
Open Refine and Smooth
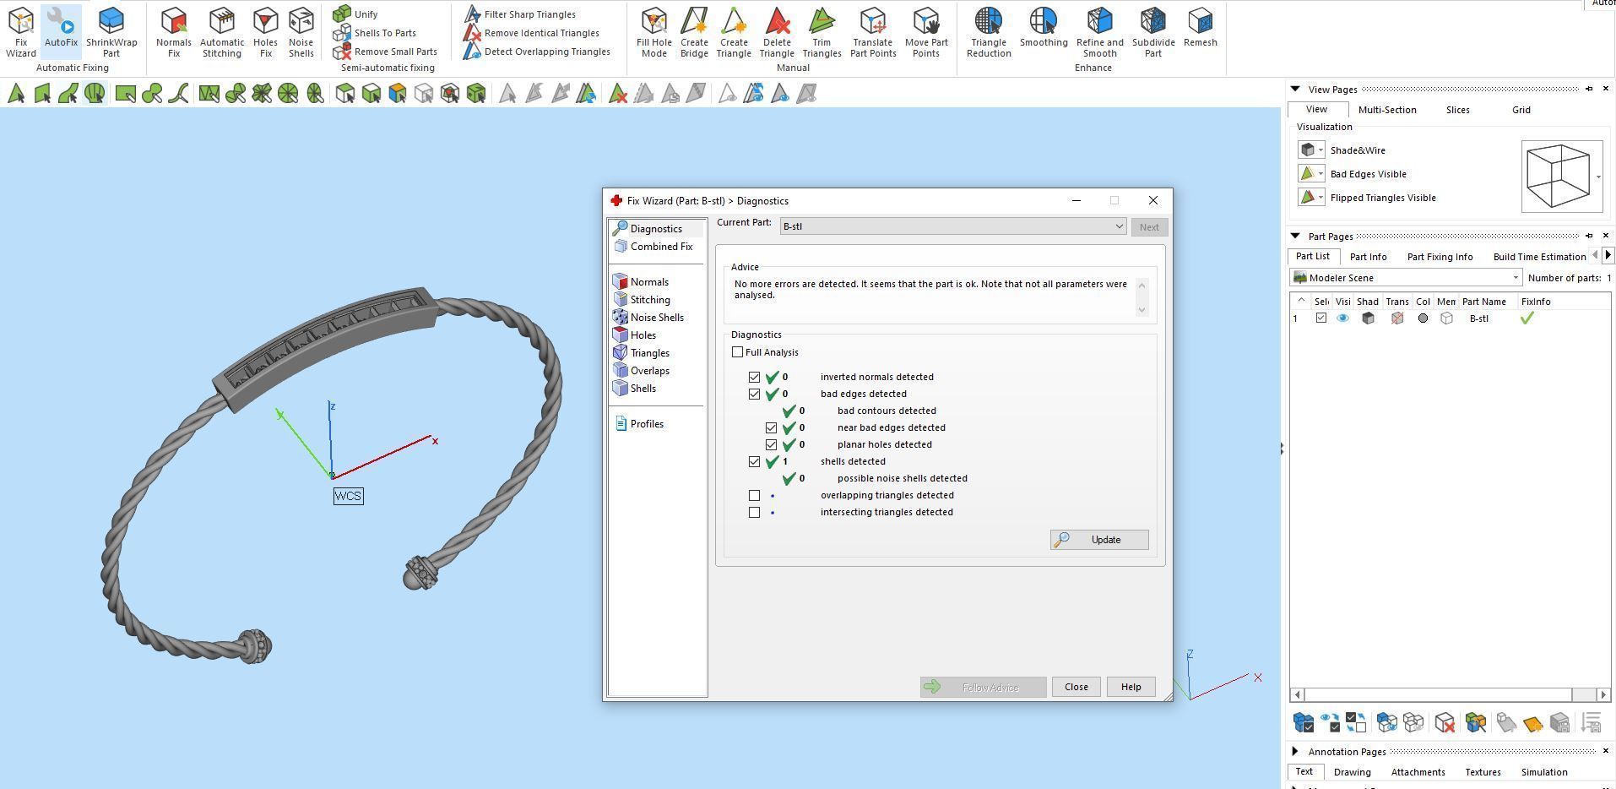coord(1100,32)
